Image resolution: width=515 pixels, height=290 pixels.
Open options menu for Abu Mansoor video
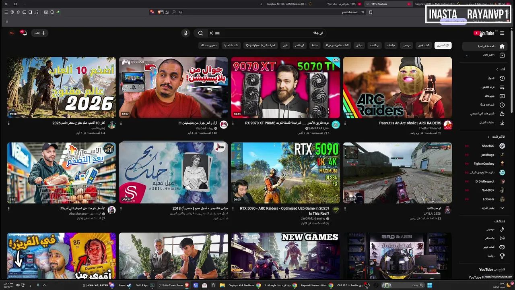point(9,209)
